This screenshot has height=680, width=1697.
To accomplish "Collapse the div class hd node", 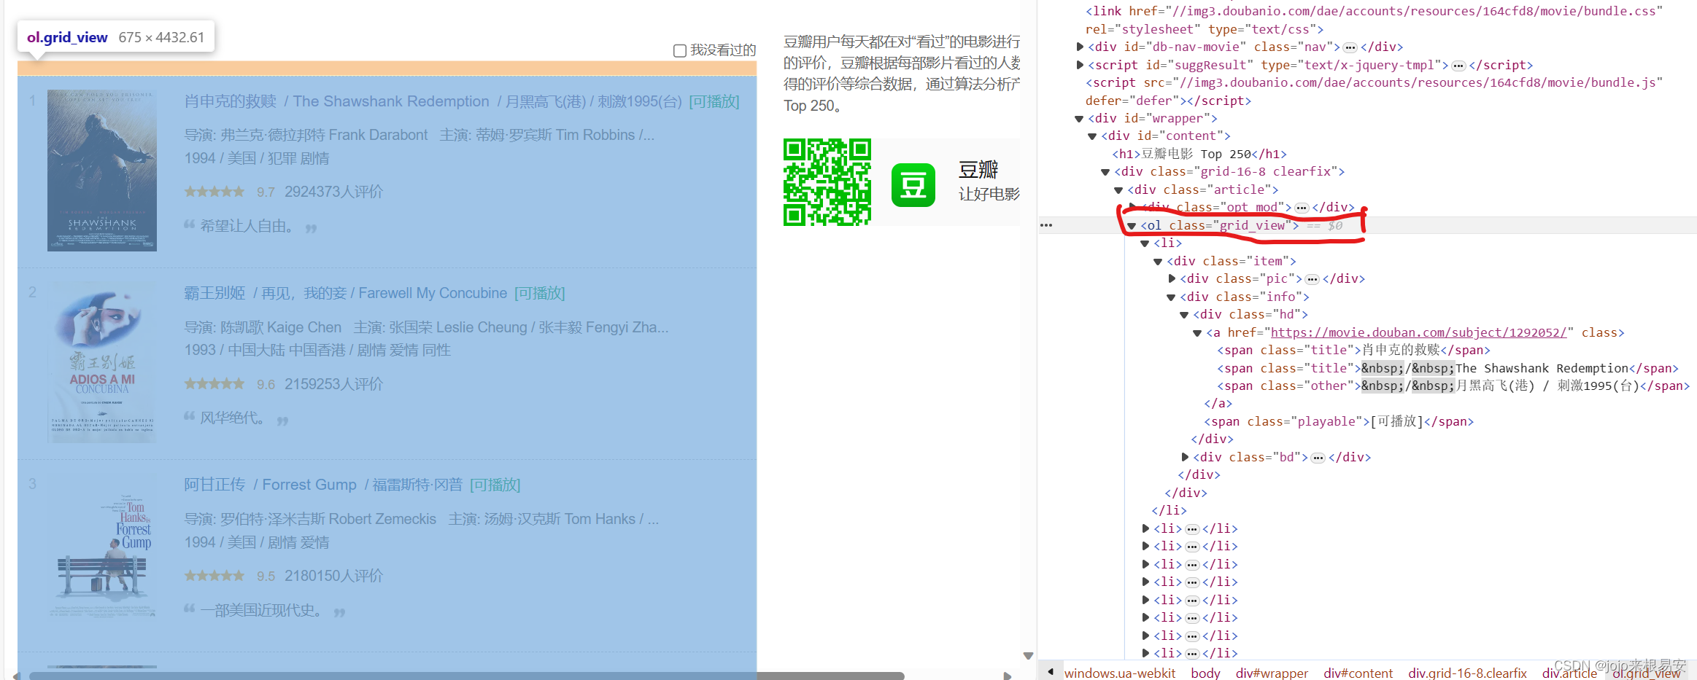I will (x=1184, y=315).
